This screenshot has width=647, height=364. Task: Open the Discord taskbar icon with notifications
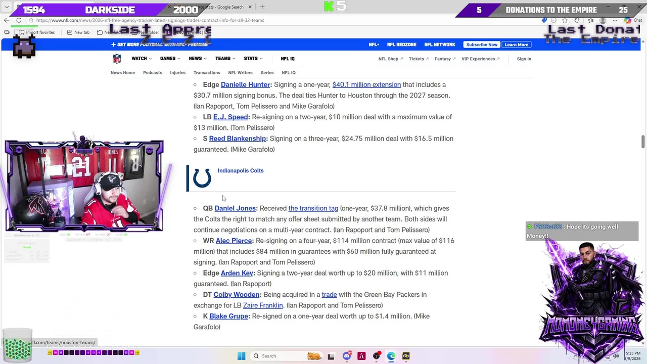pyautogui.click(x=347, y=356)
